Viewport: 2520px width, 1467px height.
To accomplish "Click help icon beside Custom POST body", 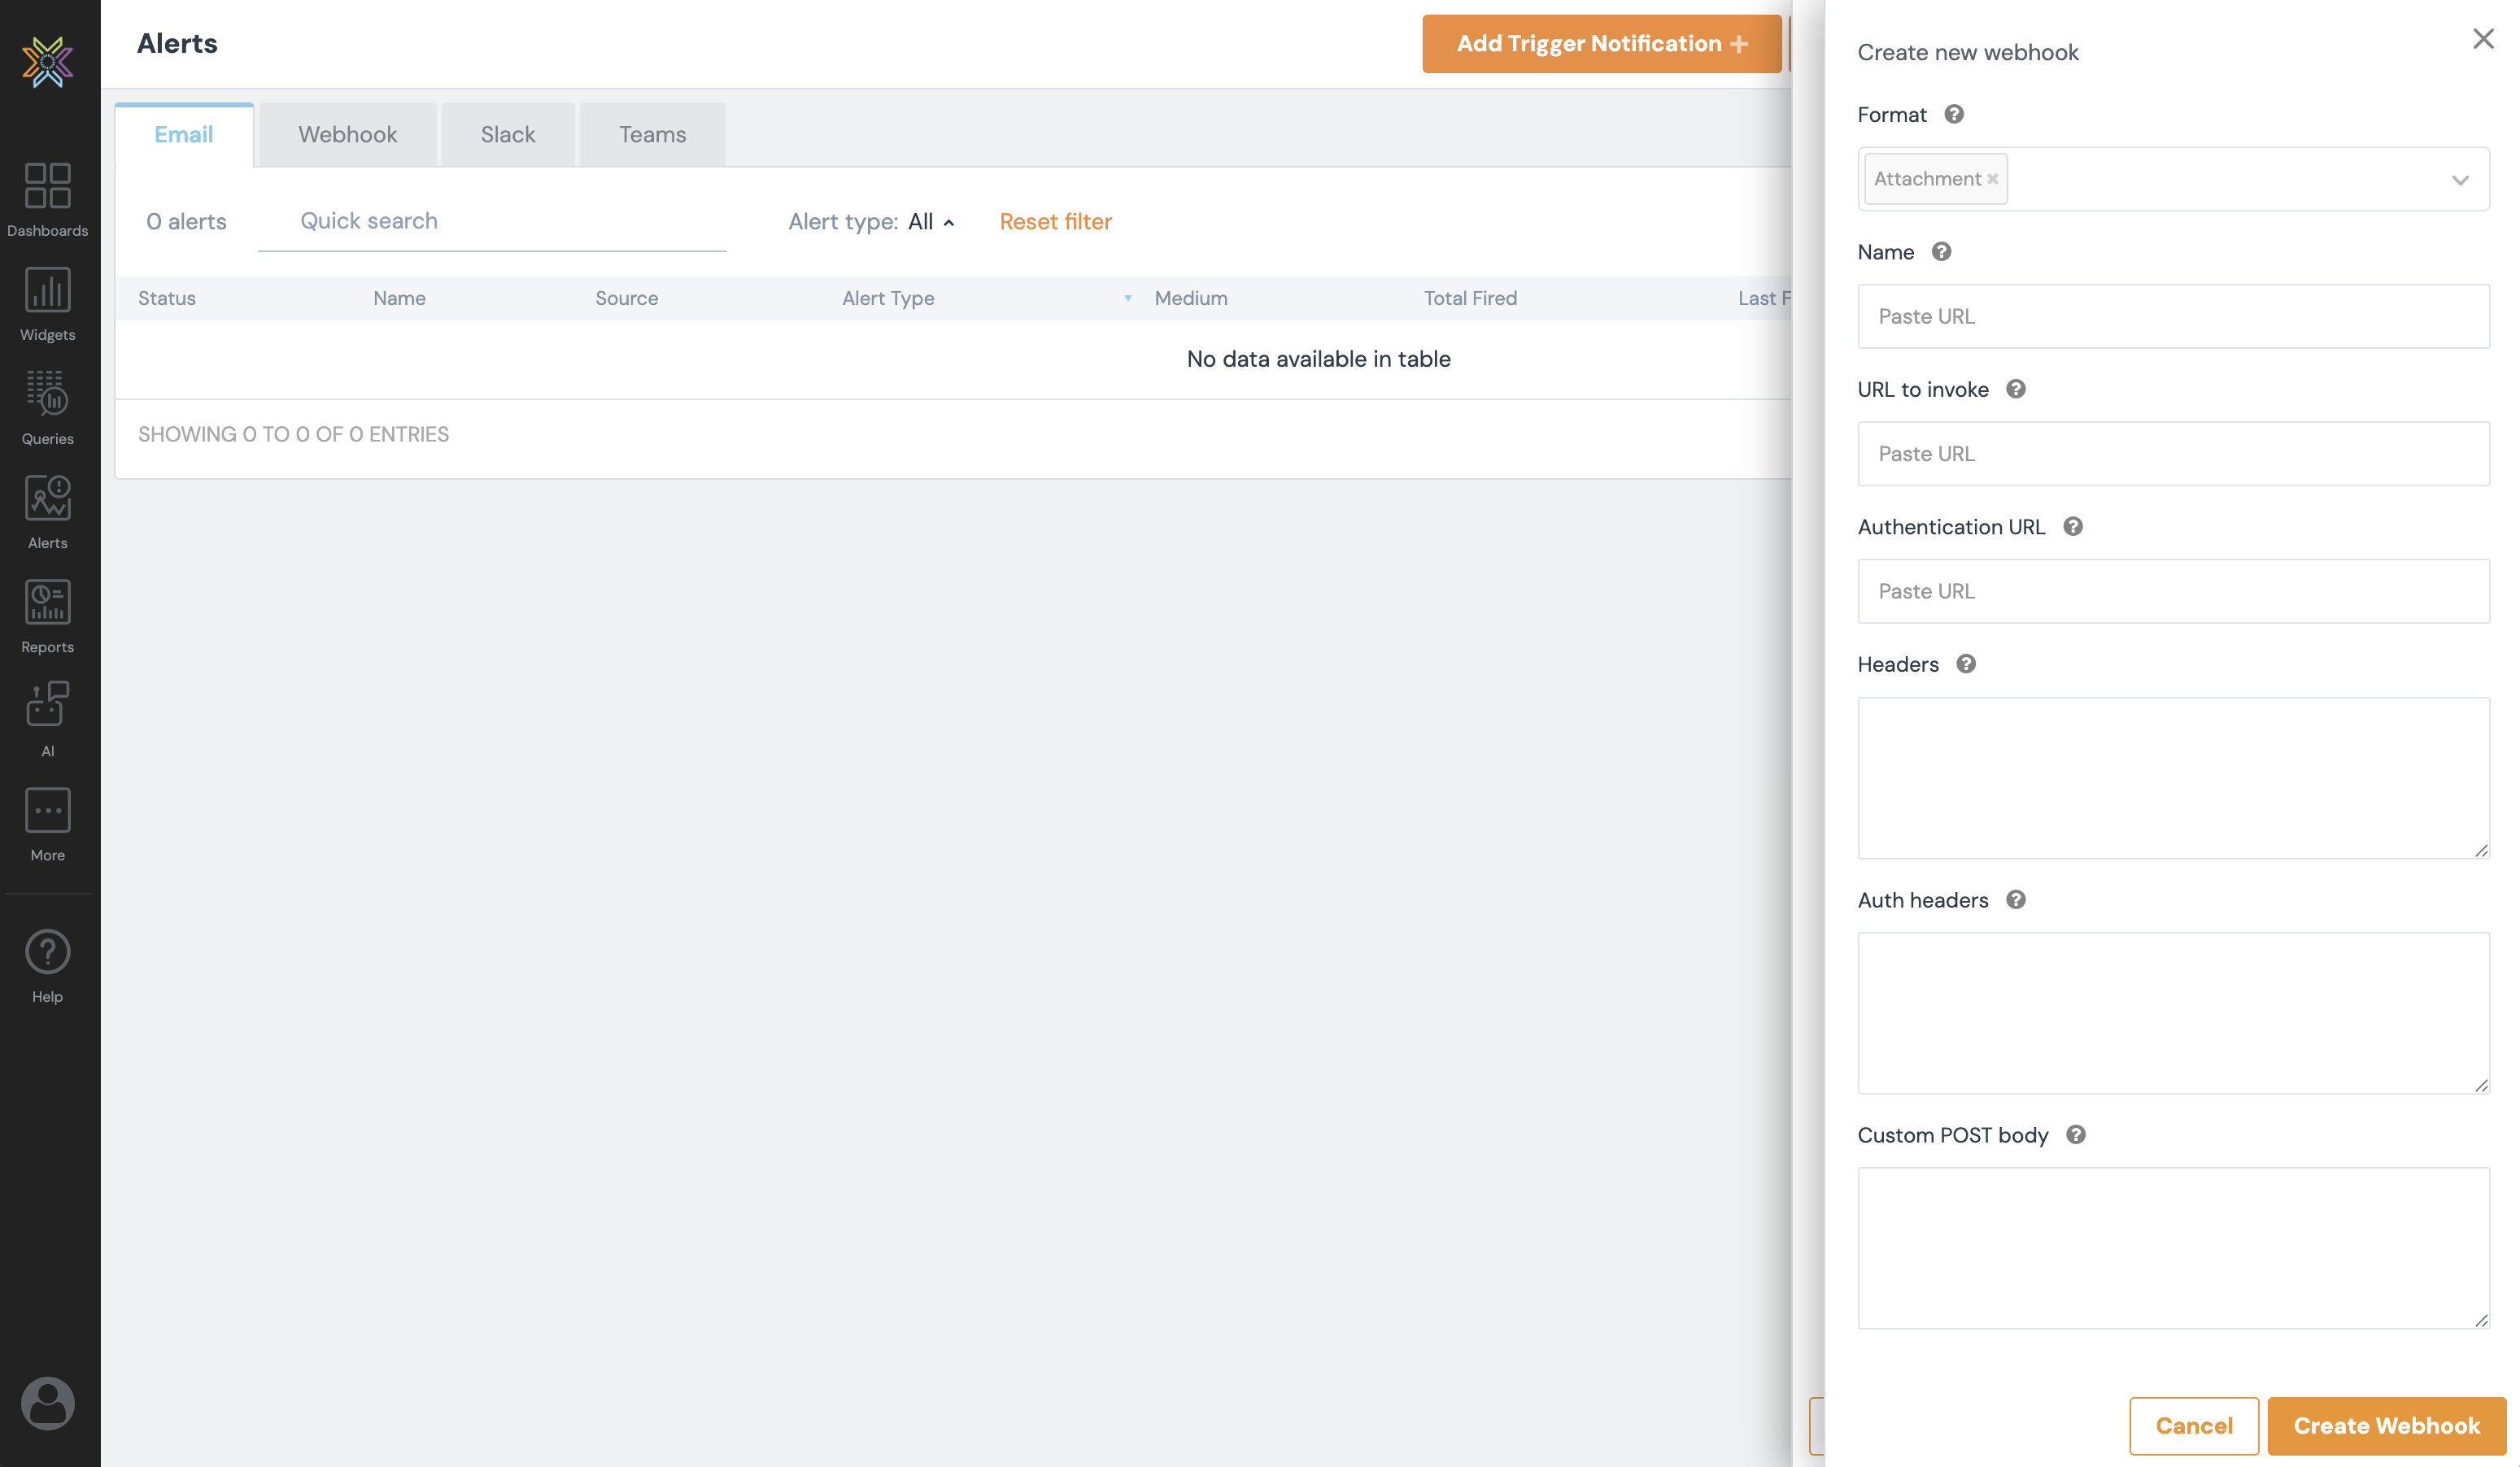I will (2075, 1134).
